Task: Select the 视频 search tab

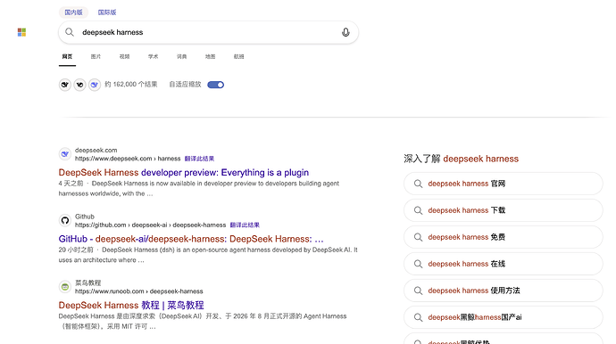Action: 124,56
